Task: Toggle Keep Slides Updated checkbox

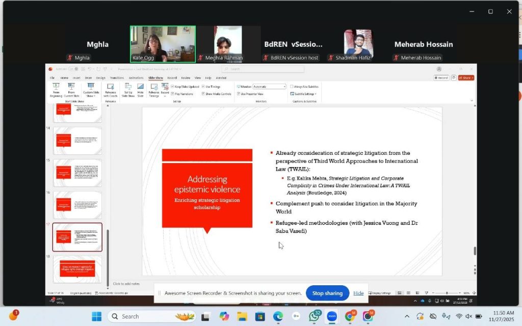Action: [173, 87]
